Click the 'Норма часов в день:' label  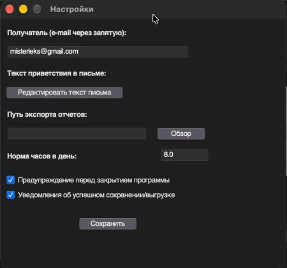click(42, 156)
